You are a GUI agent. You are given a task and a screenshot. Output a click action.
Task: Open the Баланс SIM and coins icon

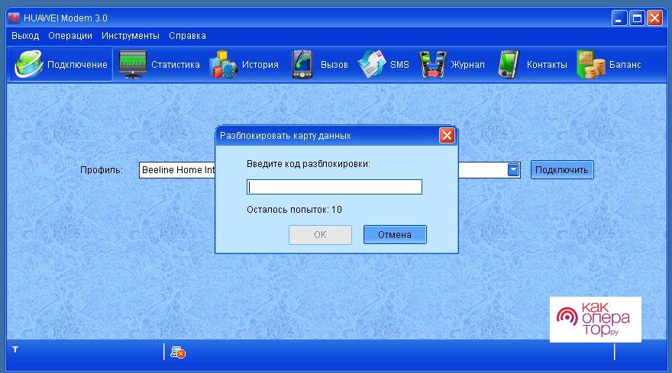[x=590, y=64]
